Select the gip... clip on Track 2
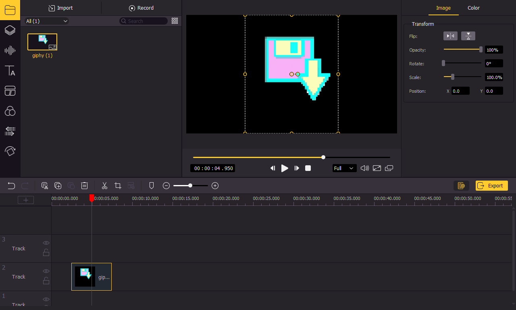Image resolution: width=516 pixels, height=310 pixels. click(92, 277)
